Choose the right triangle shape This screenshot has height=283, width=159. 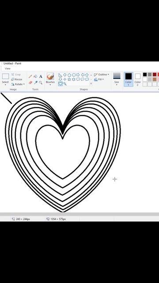tap(61, 75)
